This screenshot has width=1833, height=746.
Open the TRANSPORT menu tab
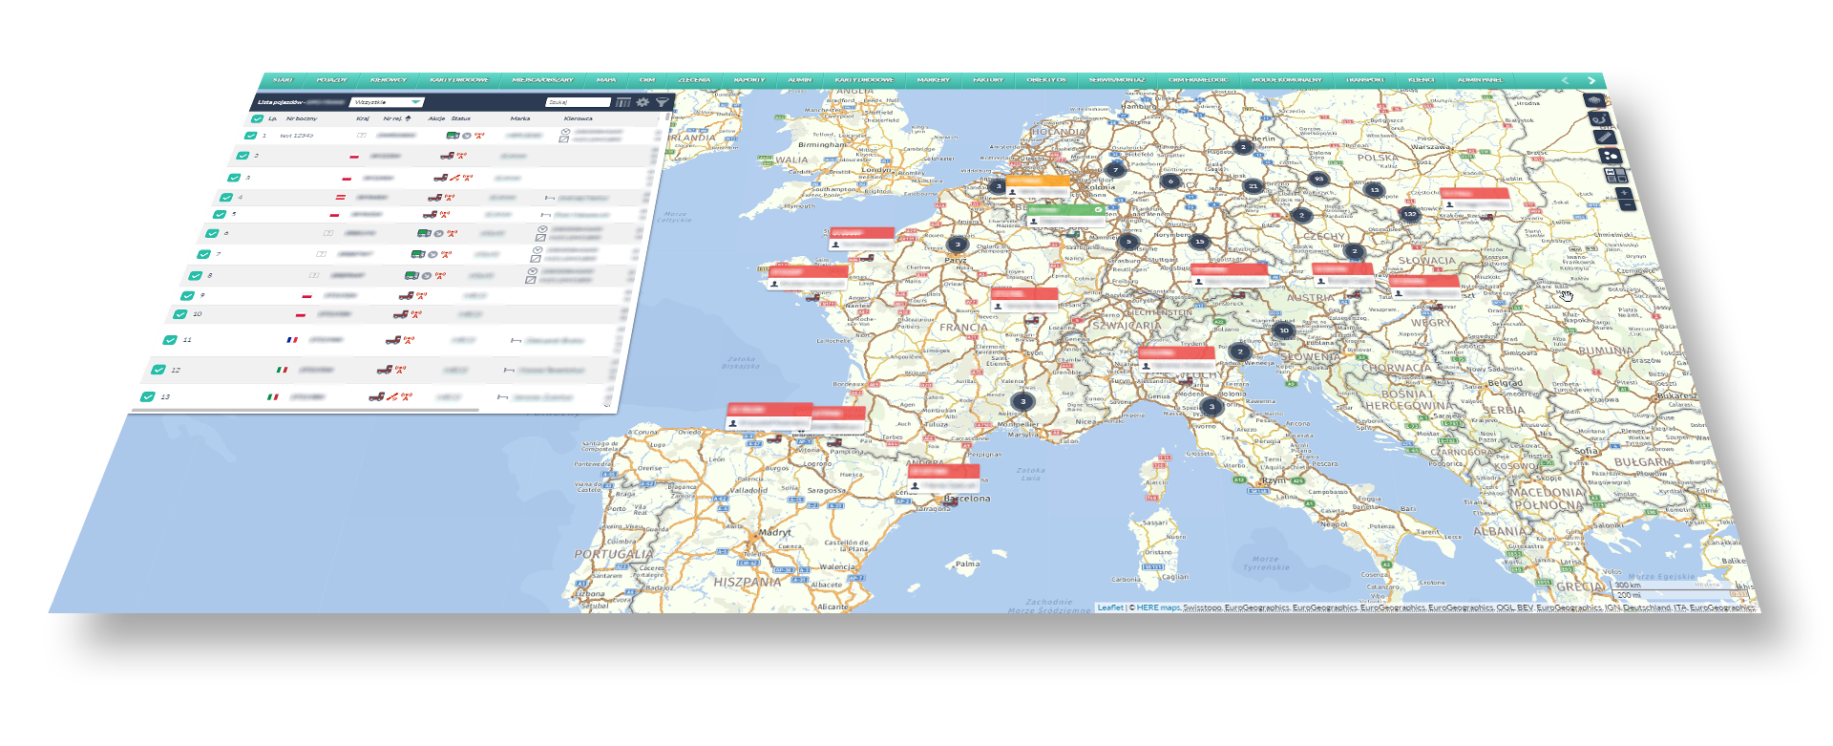1365,80
